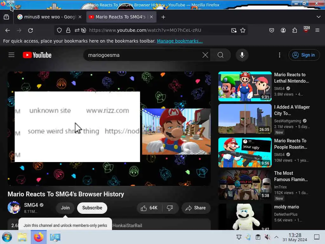Image resolution: width=325 pixels, height=244 pixels.
Task: Open Windows Start menu orb
Action: click(x=7, y=237)
